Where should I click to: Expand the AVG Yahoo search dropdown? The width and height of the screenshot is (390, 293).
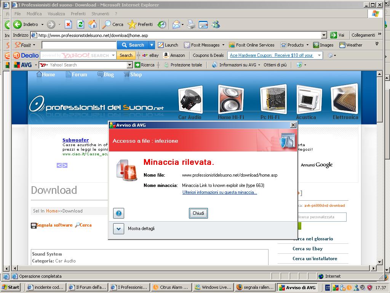pyautogui.click(x=129, y=65)
